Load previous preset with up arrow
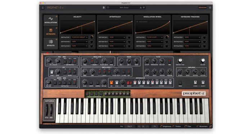 (x=141, y=8)
